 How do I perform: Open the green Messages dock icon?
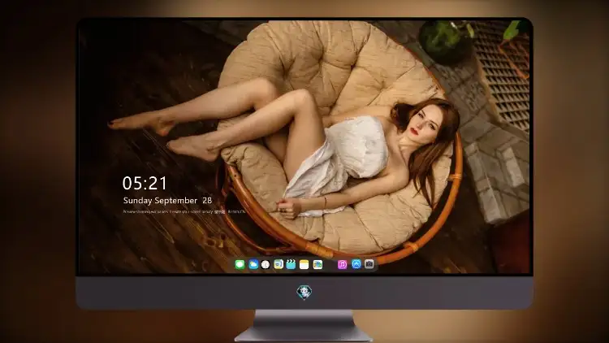click(x=240, y=264)
